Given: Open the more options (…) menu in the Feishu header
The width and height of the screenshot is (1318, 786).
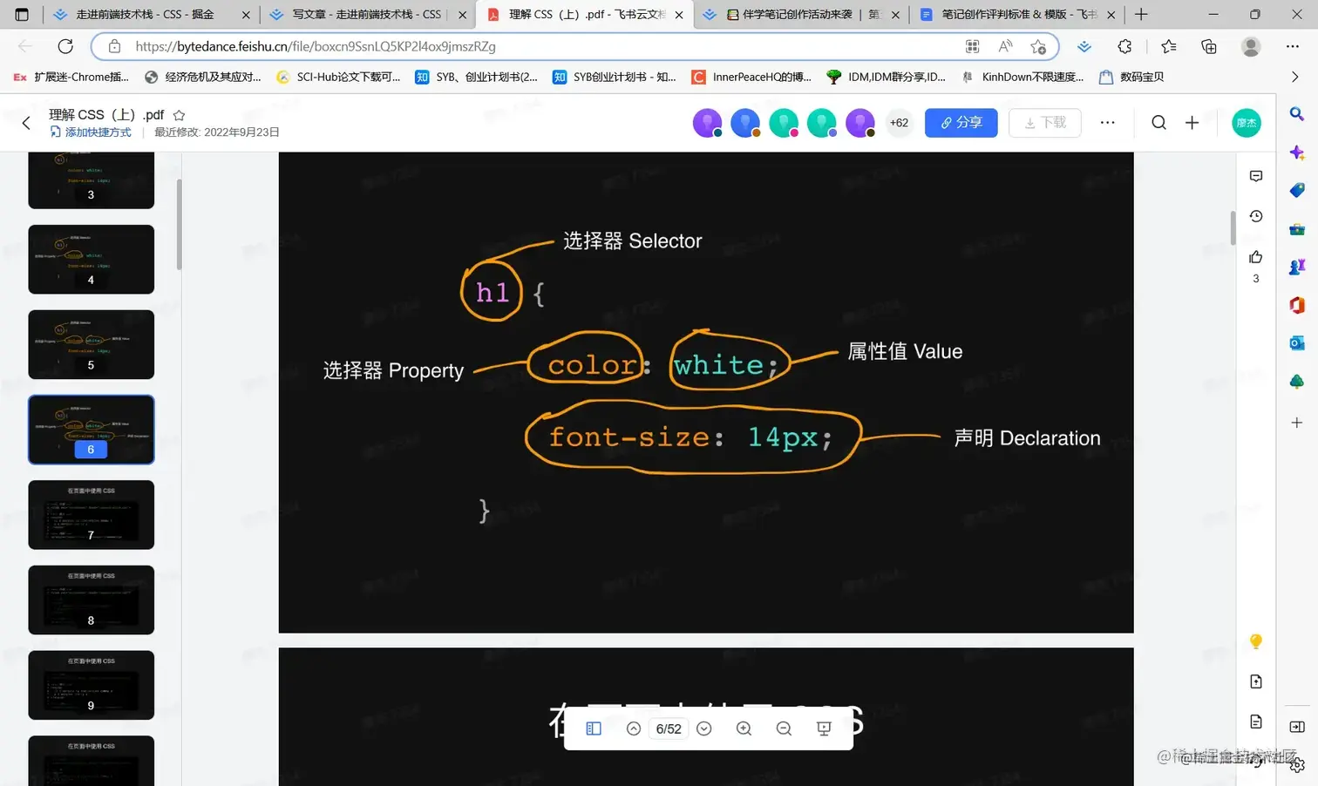Looking at the screenshot, I should coord(1107,123).
